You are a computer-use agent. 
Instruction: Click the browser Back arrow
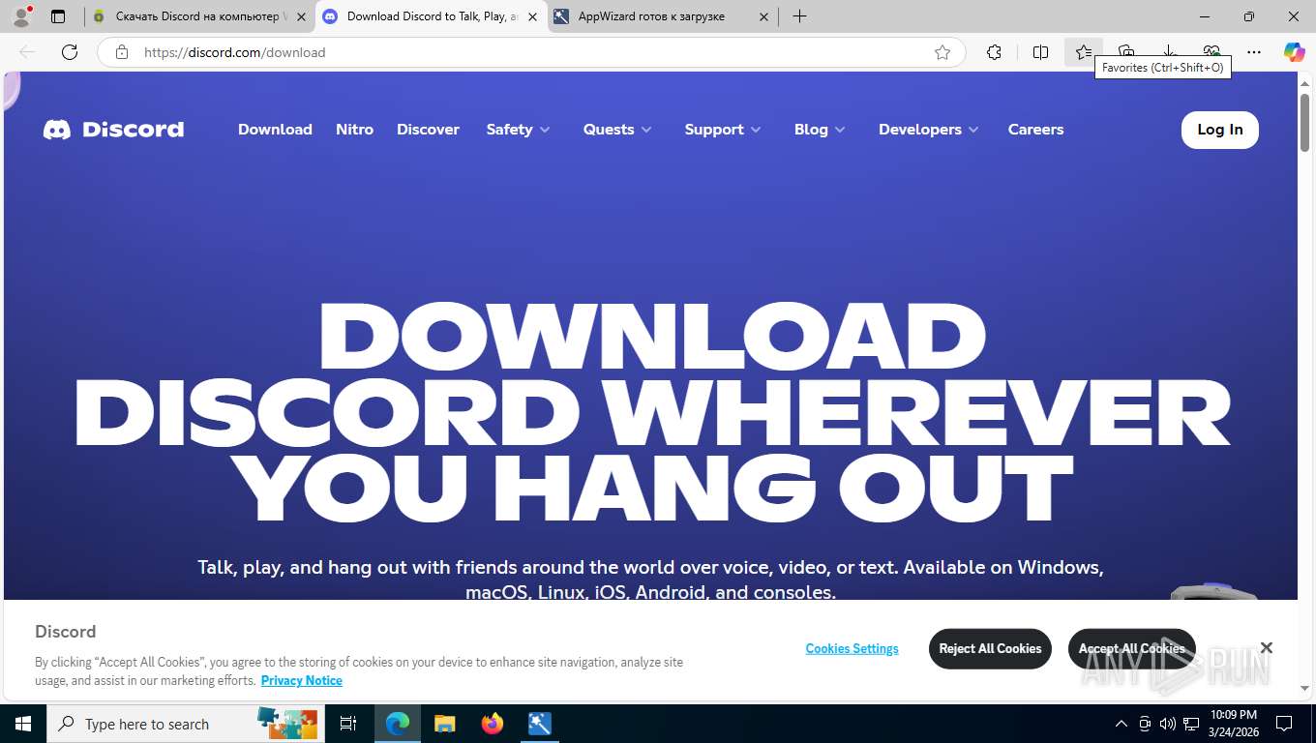click(27, 52)
